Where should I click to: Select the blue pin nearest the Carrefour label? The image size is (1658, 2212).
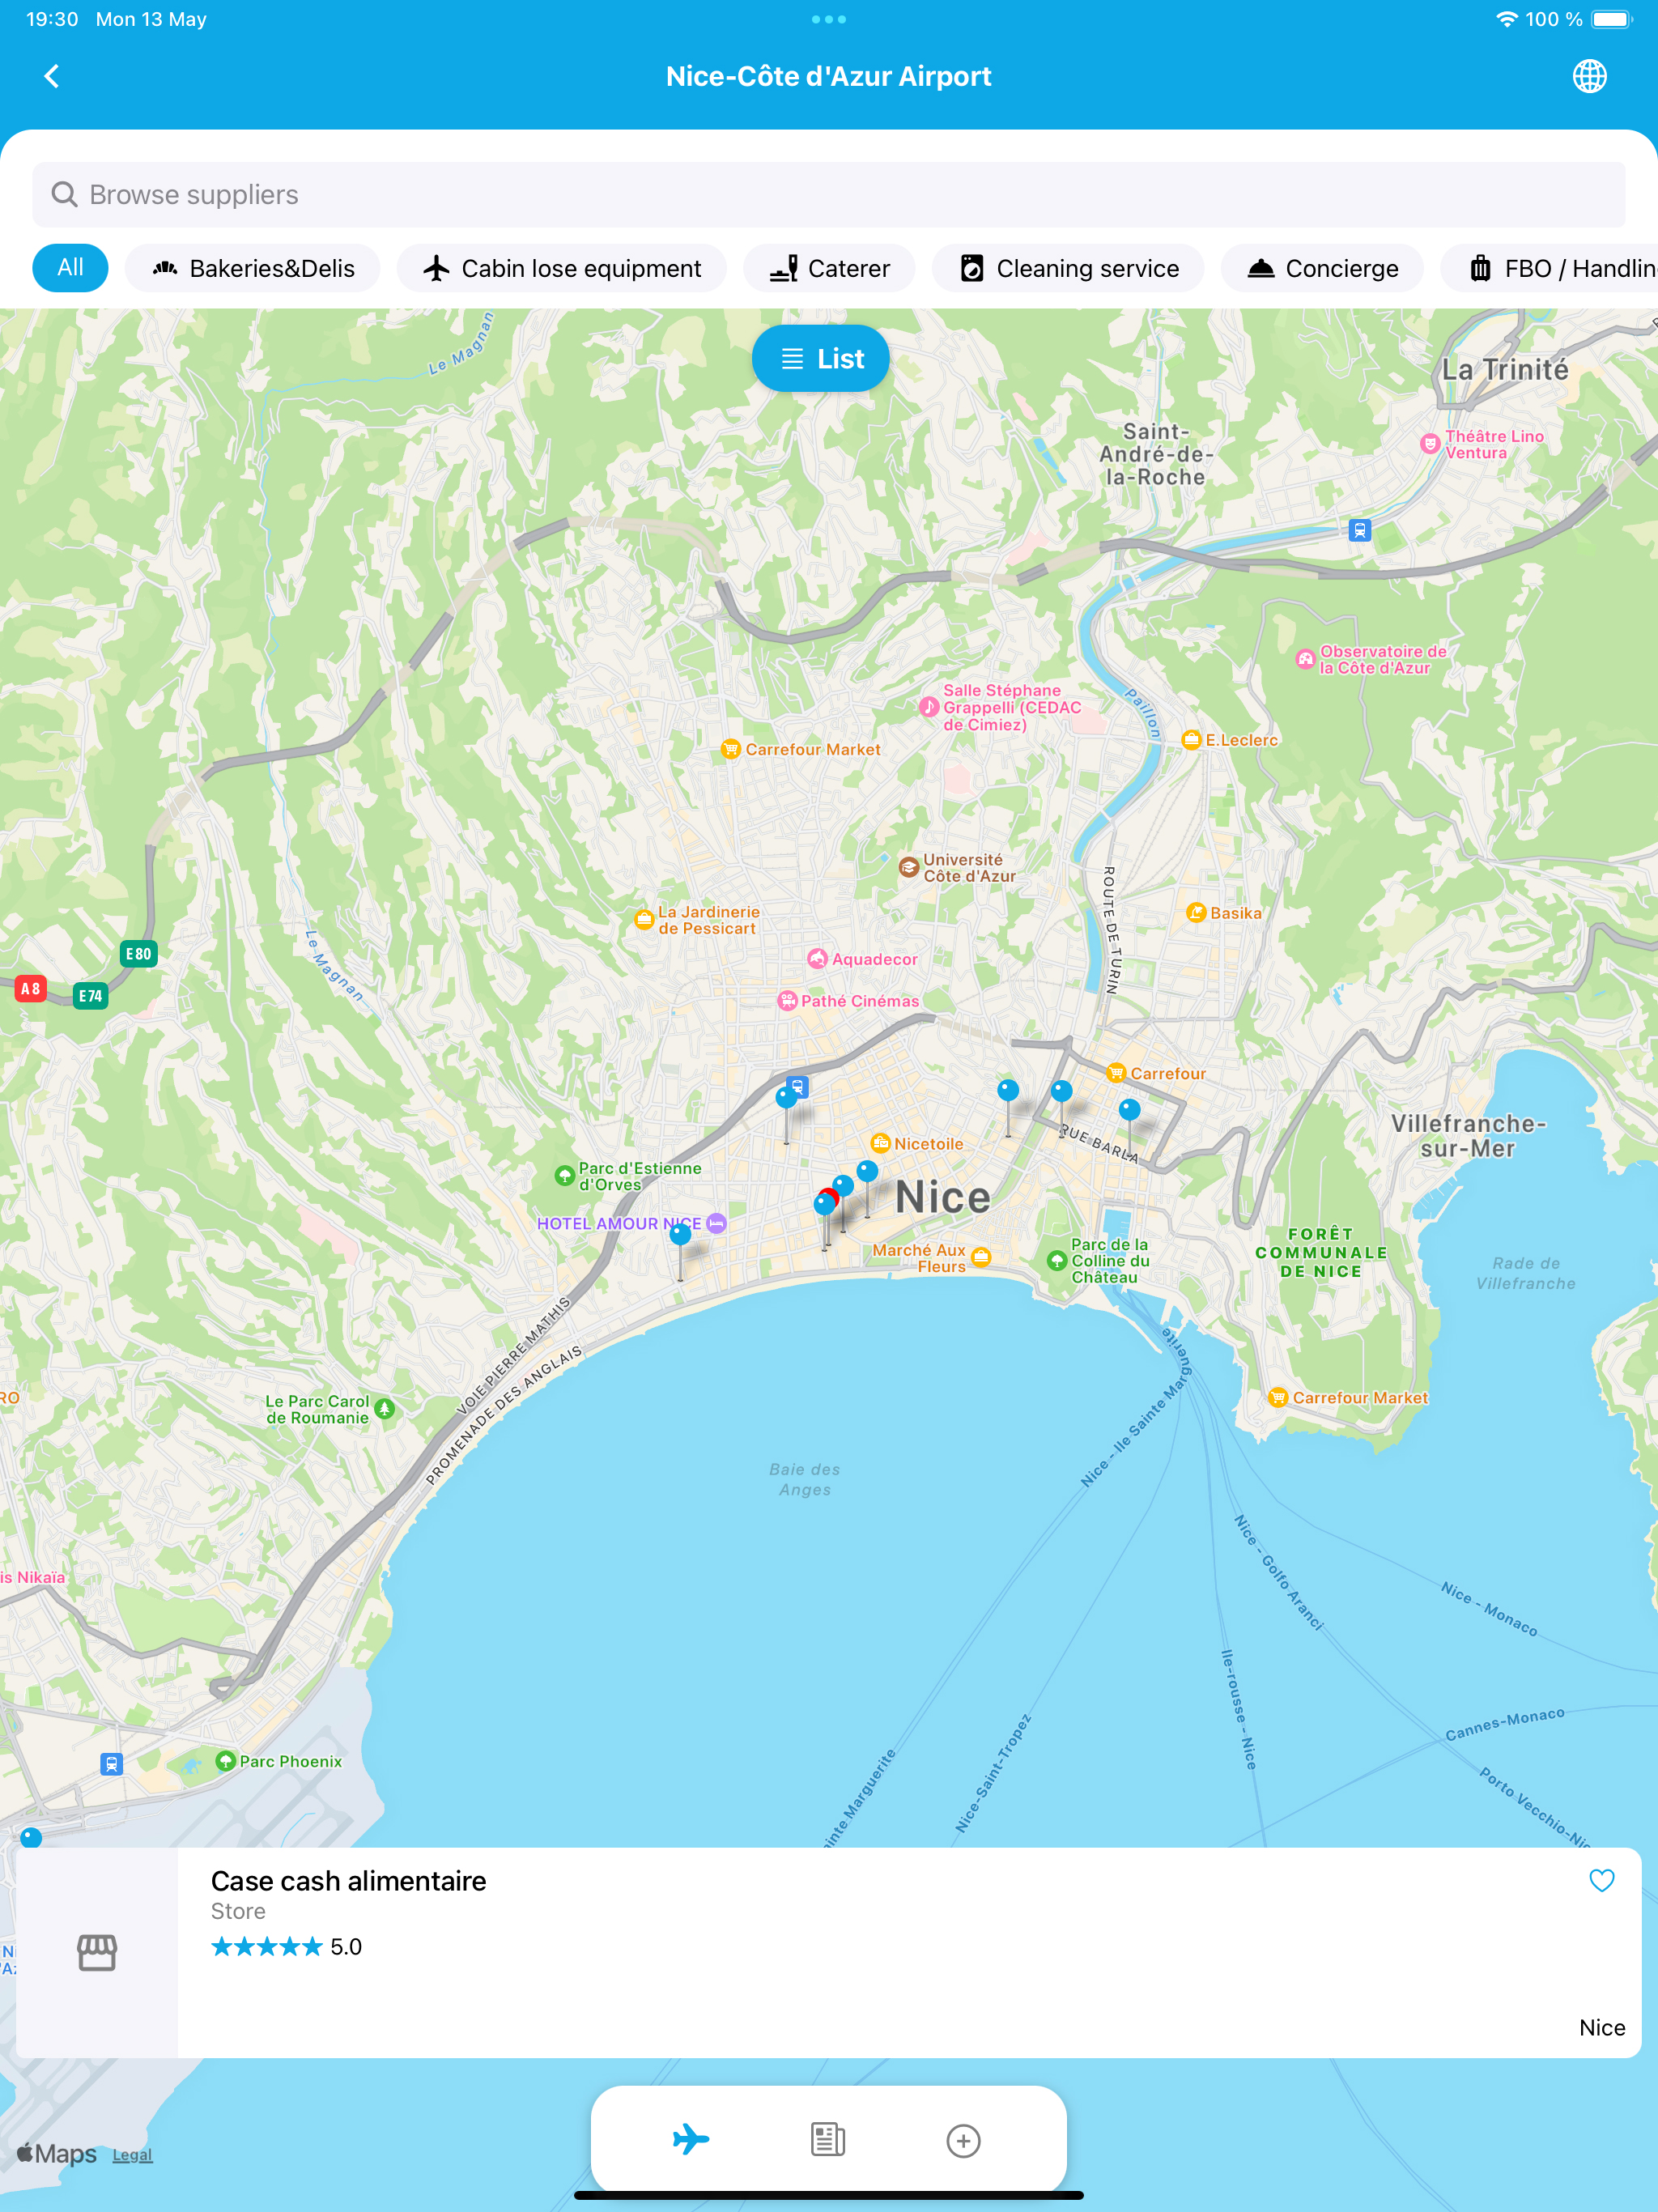click(1129, 1109)
